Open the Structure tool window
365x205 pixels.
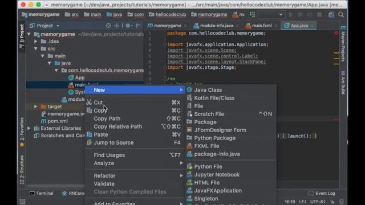click(22, 170)
